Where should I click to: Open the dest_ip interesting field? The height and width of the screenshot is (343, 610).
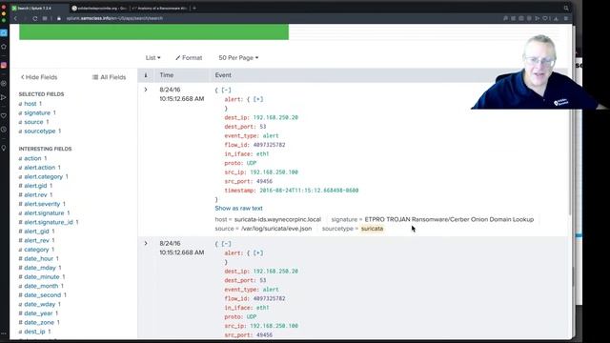(x=34, y=332)
